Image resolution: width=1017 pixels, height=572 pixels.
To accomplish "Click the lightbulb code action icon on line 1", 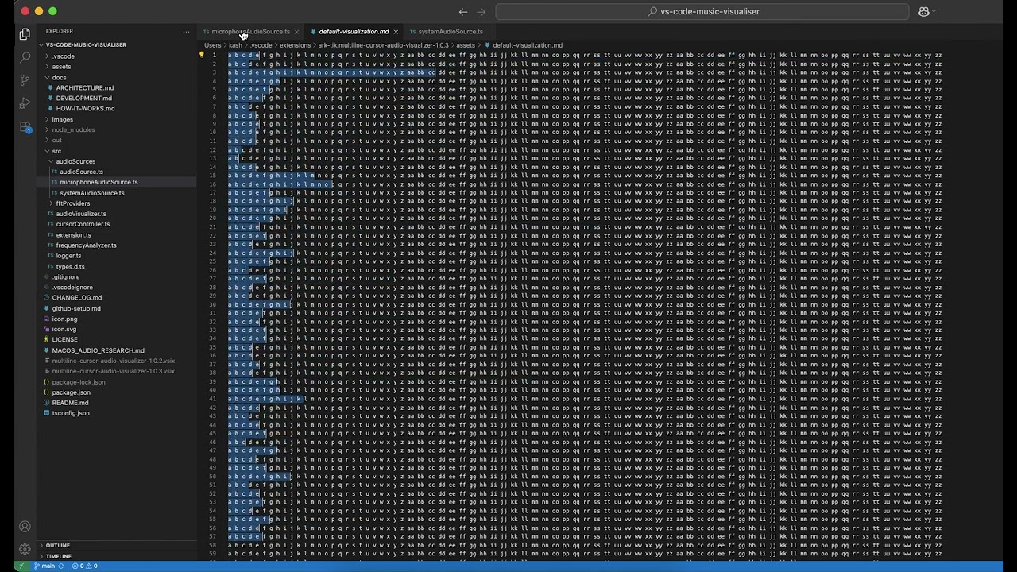I will [202, 55].
